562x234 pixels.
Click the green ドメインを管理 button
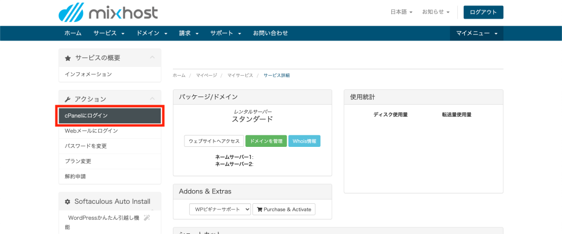[266, 141]
